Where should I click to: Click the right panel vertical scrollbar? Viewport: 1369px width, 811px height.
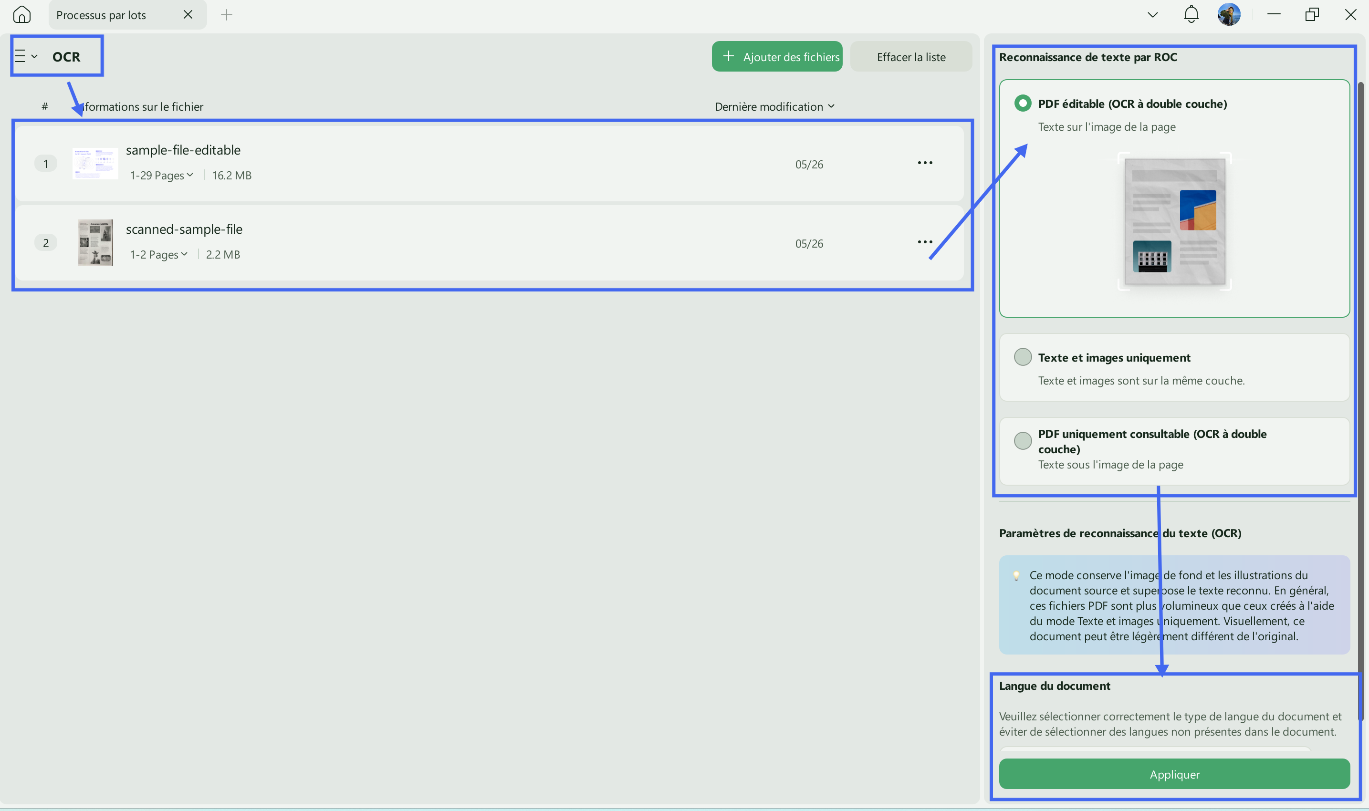coord(1360,402)
